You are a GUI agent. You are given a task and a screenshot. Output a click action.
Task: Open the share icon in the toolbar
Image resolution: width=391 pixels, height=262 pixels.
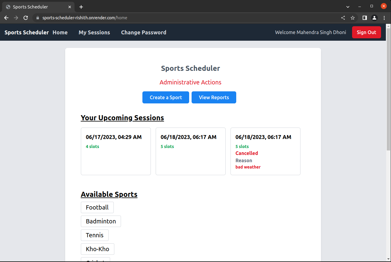[x=343, y=18]
